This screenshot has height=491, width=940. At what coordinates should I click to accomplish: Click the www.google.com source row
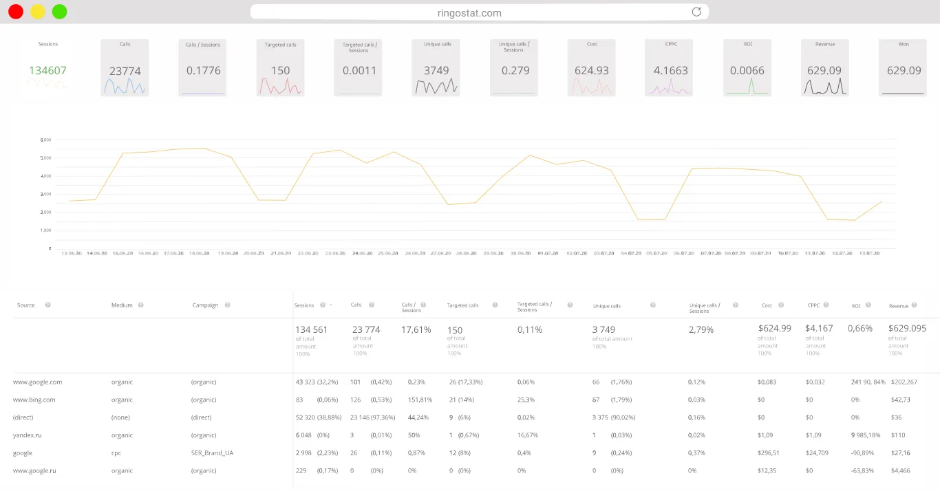pos(37,382)
